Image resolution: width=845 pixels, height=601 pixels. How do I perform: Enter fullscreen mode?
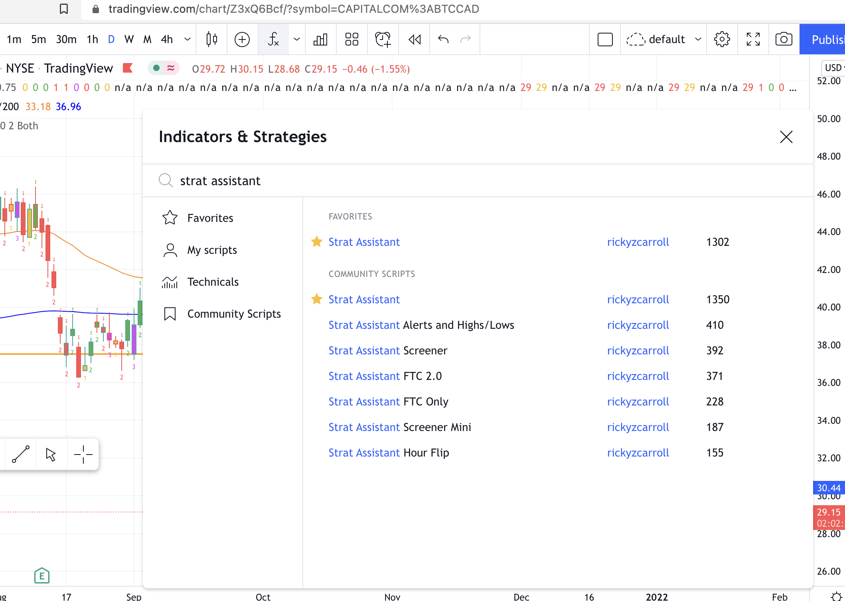click(x=753, y=39)
